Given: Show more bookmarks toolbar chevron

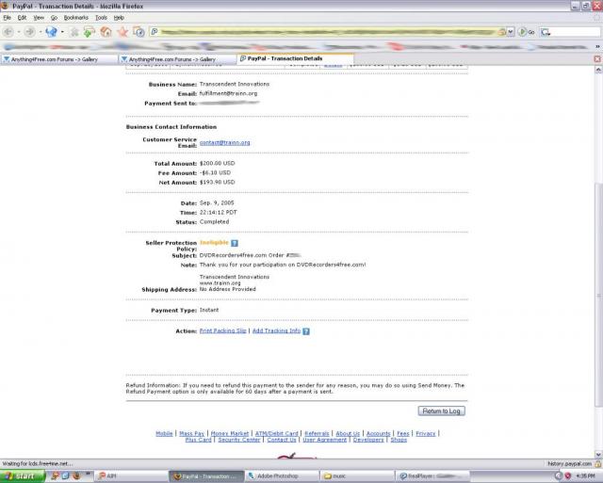Looking at the screenshot, I should click(x=597, y=46).
